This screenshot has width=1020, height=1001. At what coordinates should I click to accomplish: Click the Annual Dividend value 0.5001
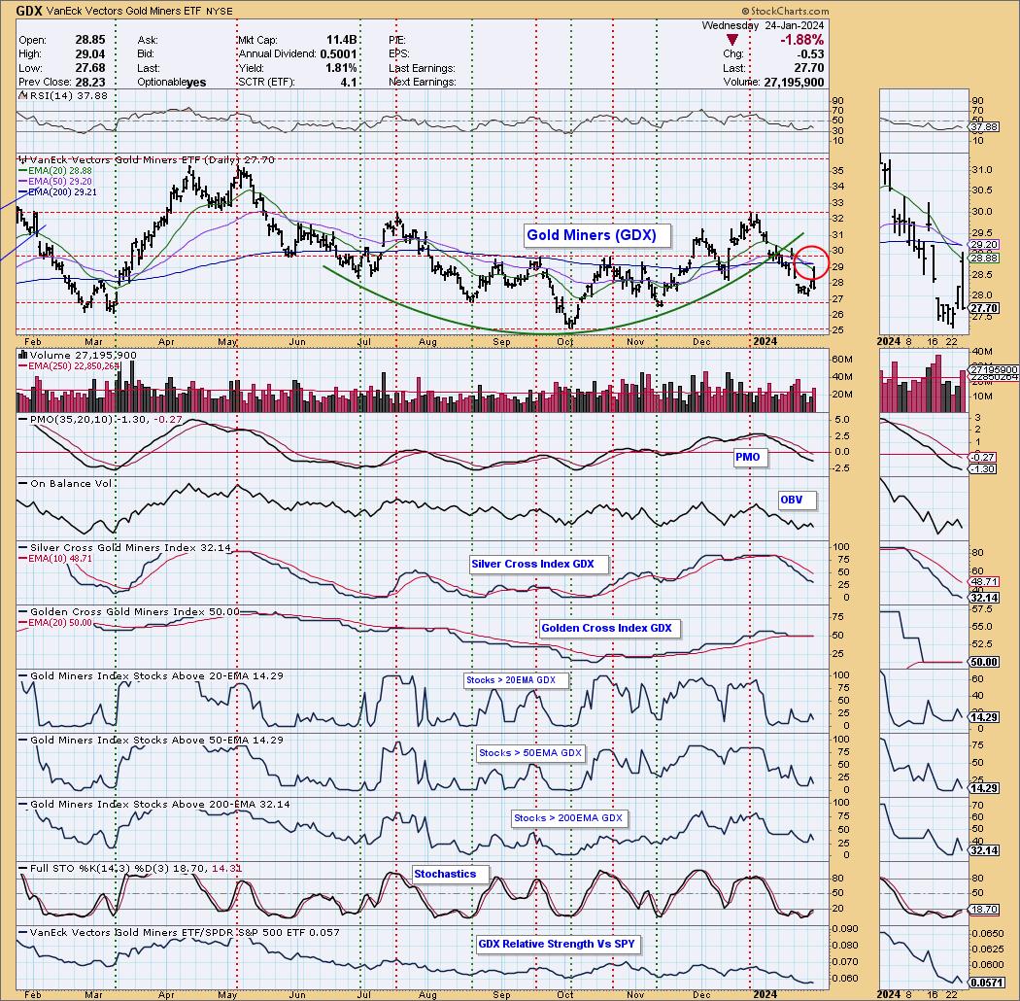338,54
